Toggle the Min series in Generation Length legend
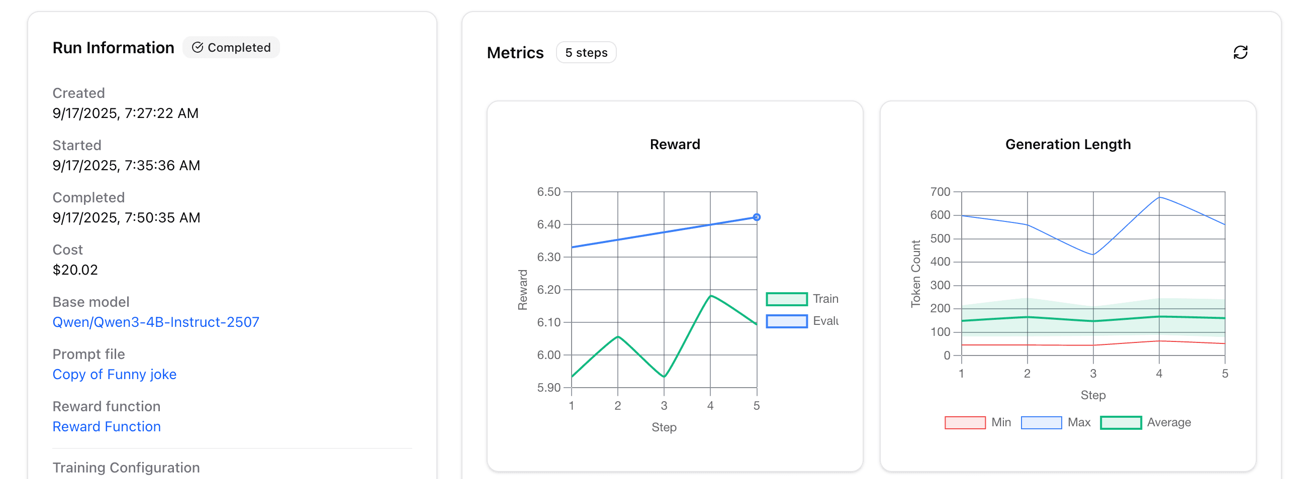 pos(965,422)
